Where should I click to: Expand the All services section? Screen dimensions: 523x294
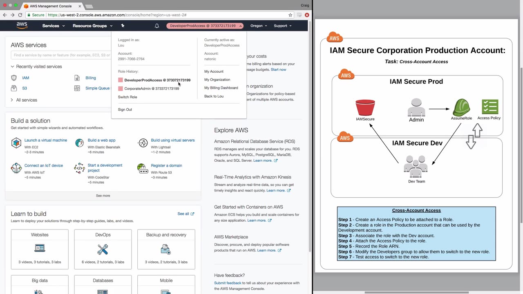pos(24,100)
